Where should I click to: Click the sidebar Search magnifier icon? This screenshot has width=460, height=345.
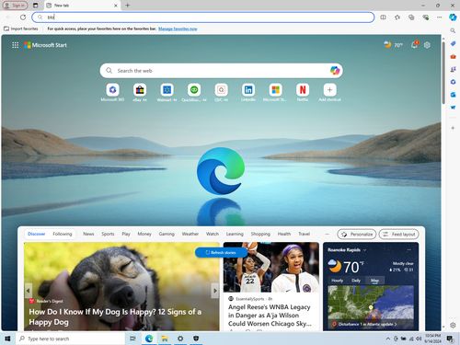[453, 30]
